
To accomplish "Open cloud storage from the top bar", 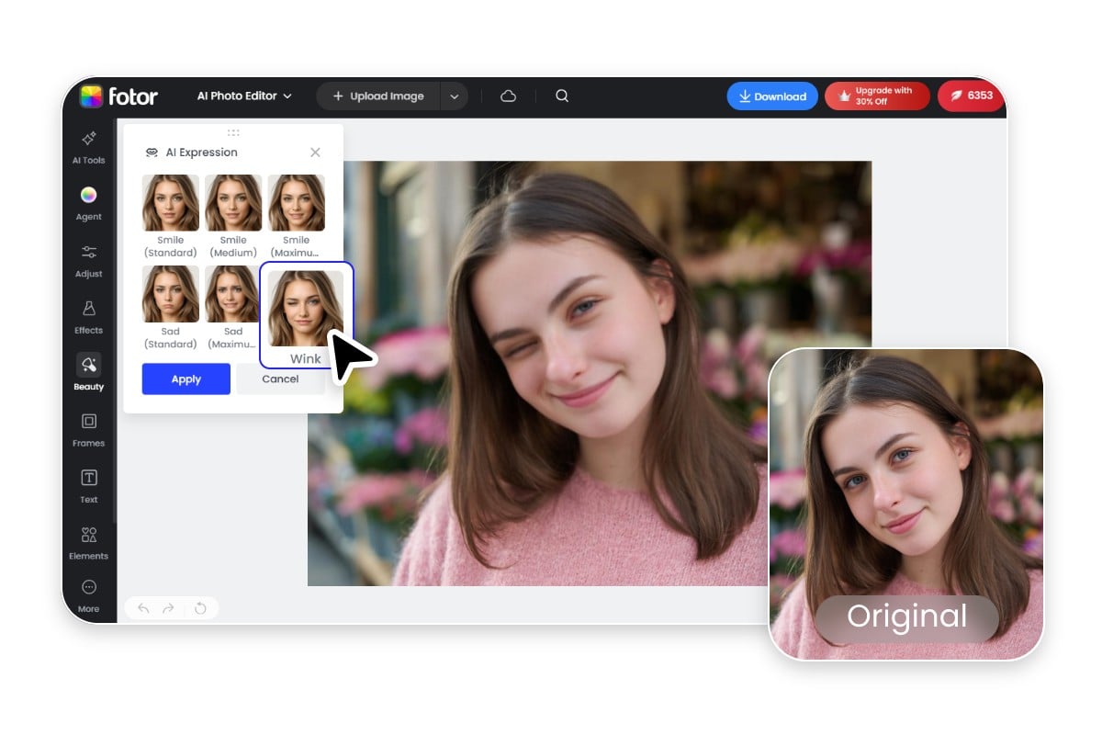I will point(508,96).
